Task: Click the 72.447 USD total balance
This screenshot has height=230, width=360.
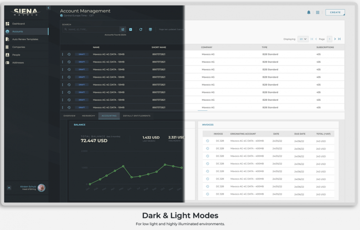Action: 94,141
